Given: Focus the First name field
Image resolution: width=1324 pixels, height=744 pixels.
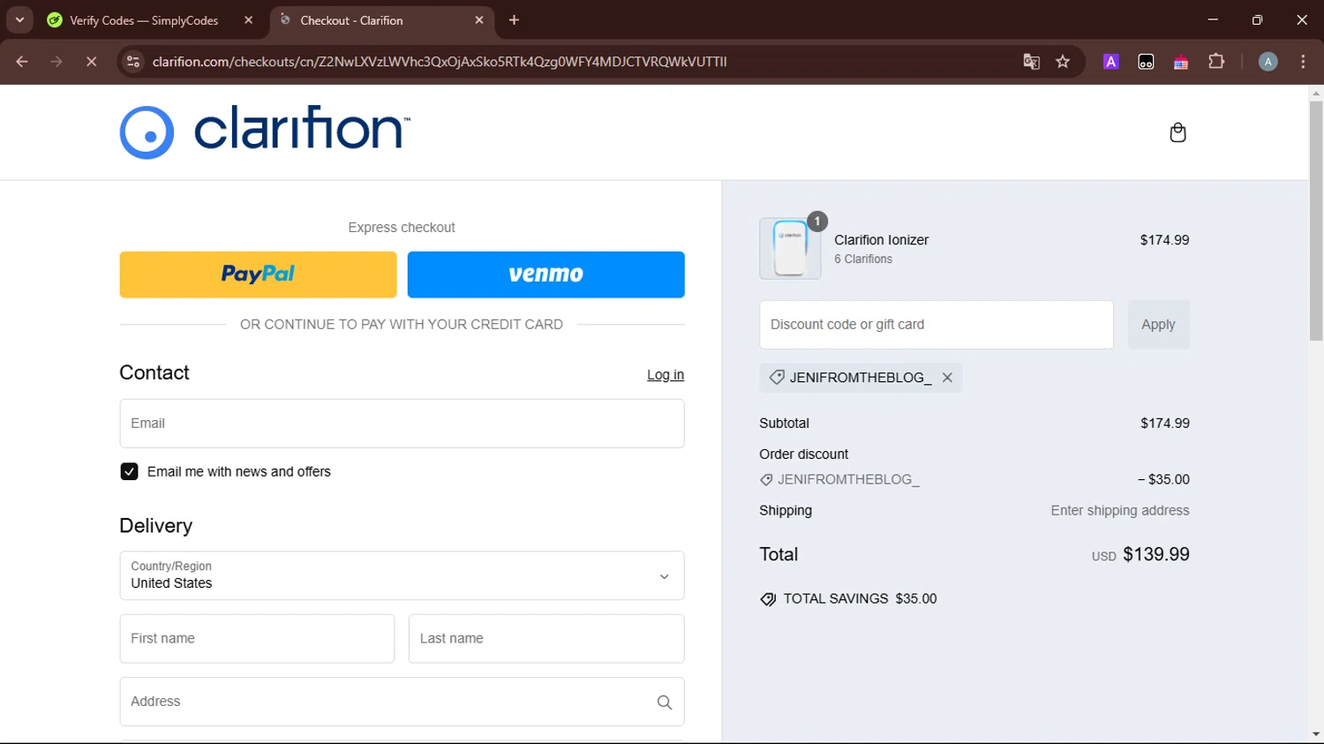Looking at the screenshot, I should coord(257,639).
